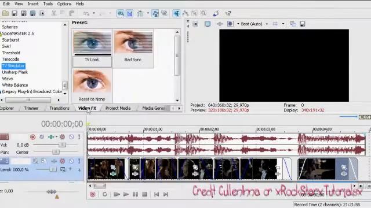371x208 pixels.
Task: Open the Tools menu
Action: pos(48,4)
